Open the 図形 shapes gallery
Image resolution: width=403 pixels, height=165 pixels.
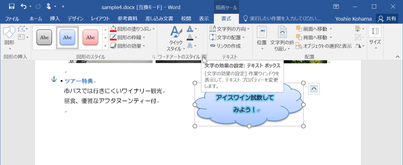pyautogui.click(x=9, y=38)
